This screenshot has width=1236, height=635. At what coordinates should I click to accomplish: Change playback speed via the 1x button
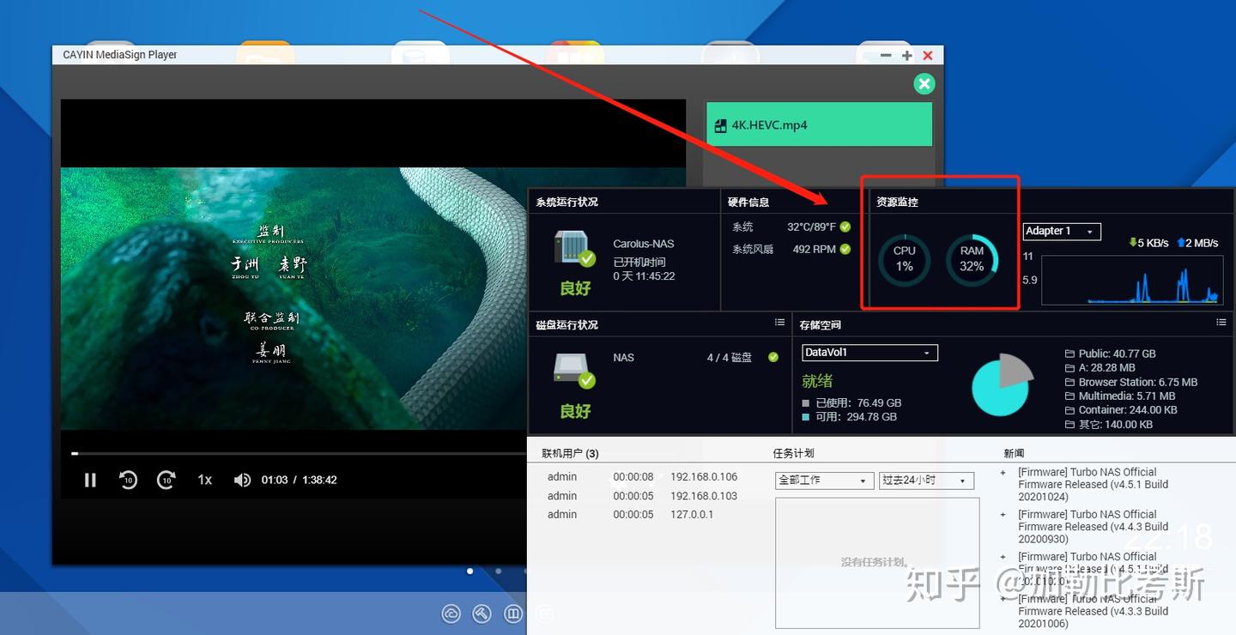(204, 480)
